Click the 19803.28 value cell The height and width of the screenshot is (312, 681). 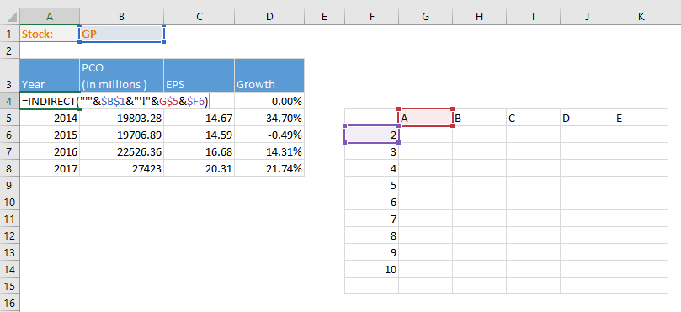pos(121,118)
